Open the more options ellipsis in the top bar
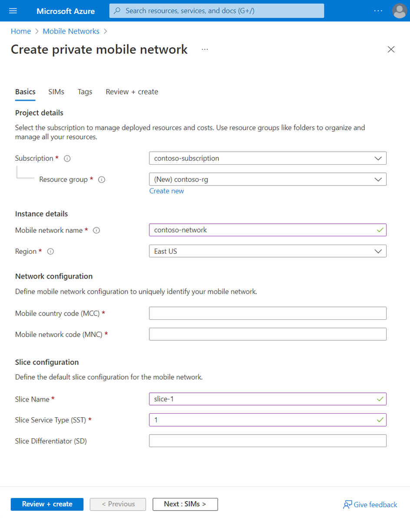This screenshot has height=518, width=410. click(378, 11)
